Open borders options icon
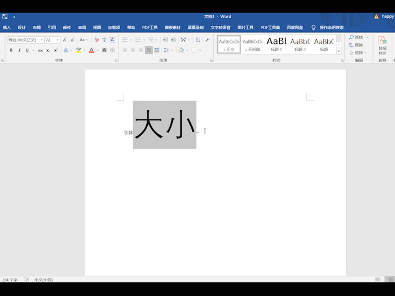Screen dimensions: 395x296 click(194, 50)
